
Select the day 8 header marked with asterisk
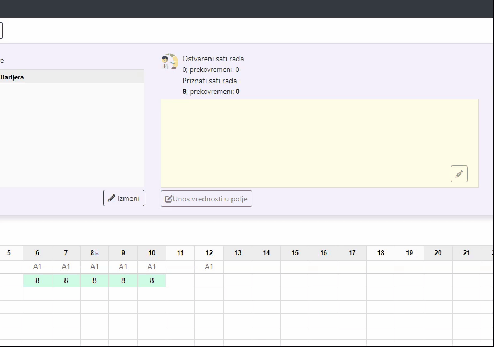(x=95, y=253)
